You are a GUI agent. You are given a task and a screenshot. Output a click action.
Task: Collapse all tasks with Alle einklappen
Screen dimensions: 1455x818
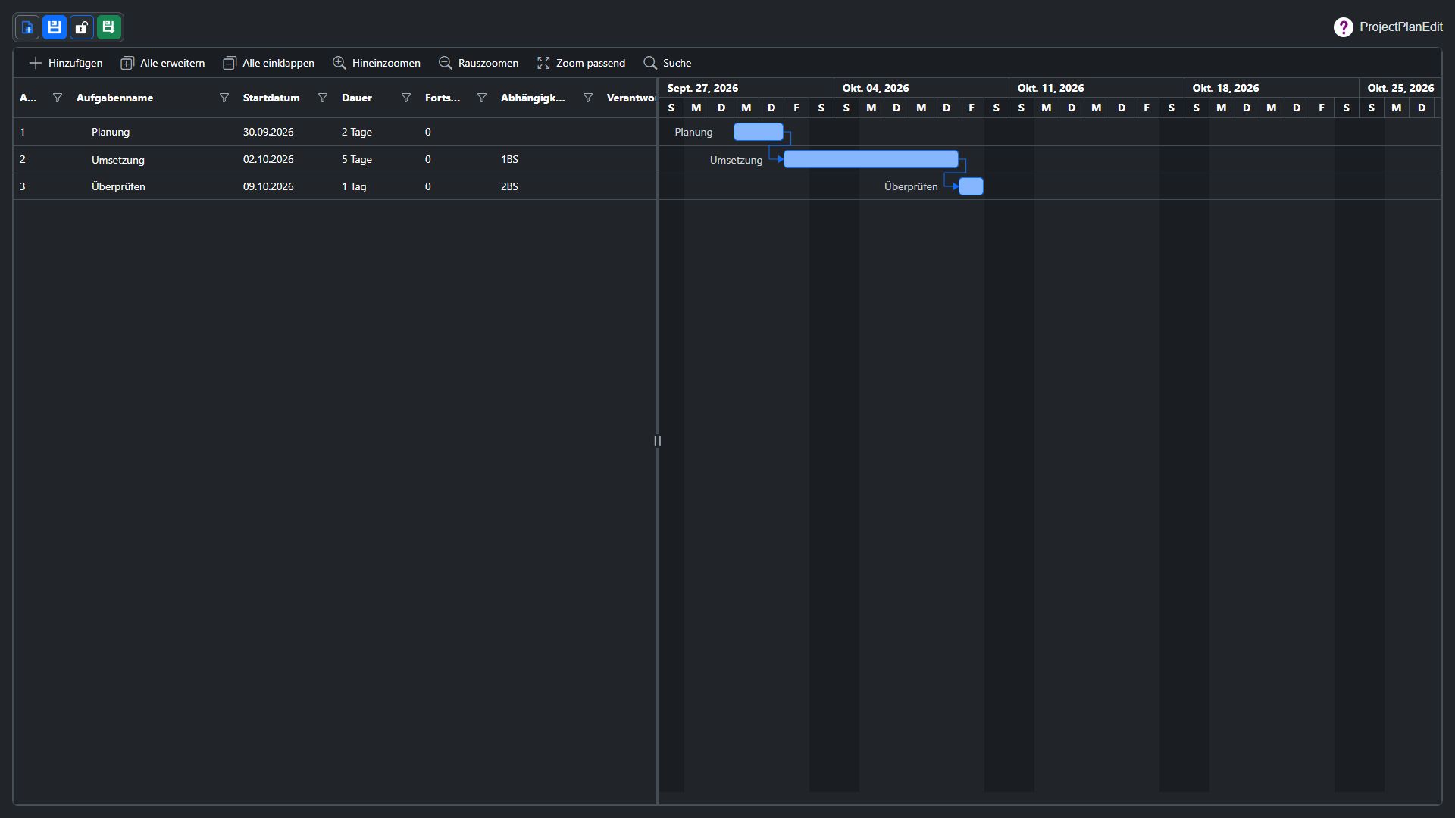click(x=269, y=63)
